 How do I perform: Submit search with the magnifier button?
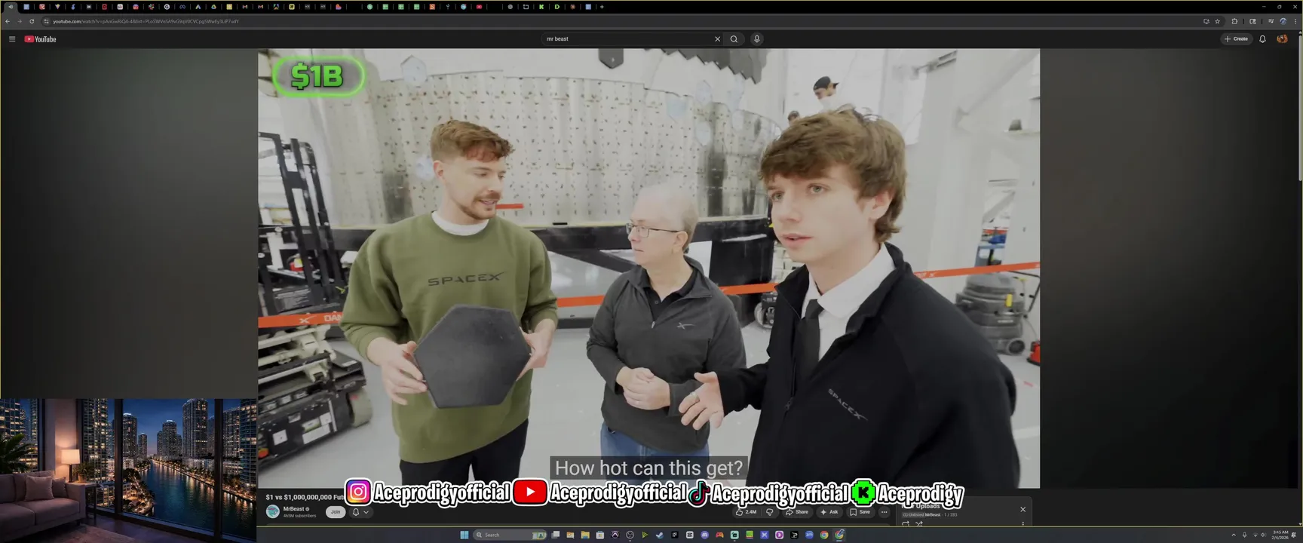734,39
